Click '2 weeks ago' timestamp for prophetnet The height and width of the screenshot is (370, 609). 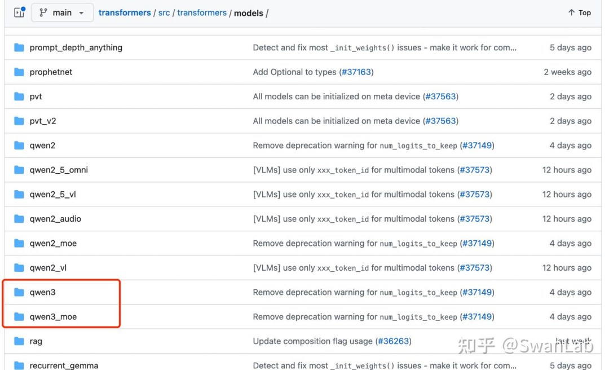click(567, 72)
